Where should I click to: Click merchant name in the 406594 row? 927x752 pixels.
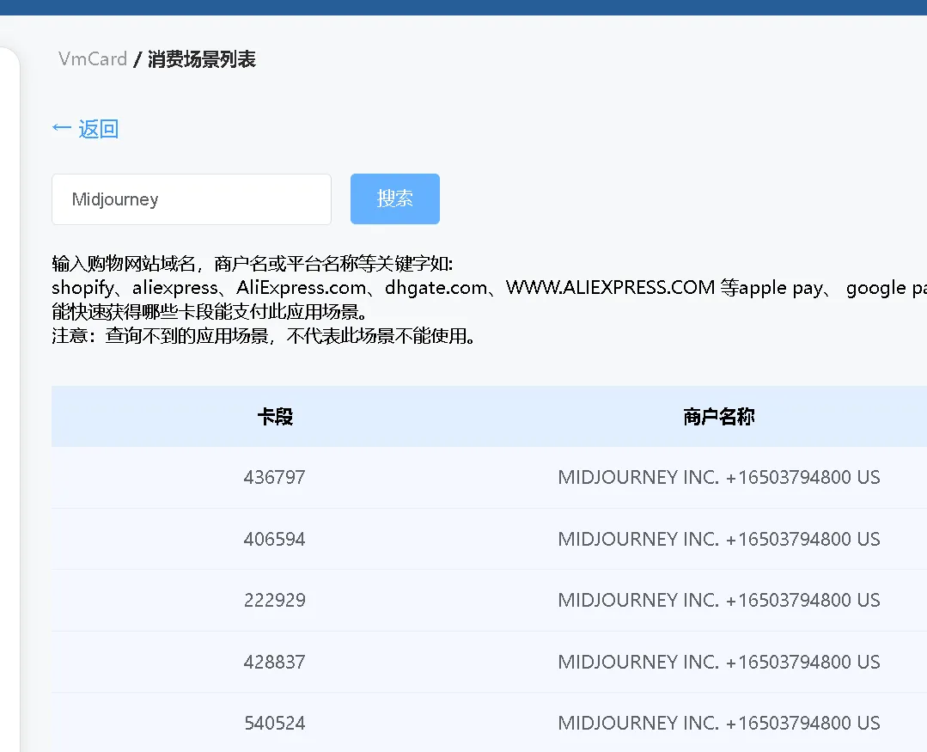click(718, 540)
